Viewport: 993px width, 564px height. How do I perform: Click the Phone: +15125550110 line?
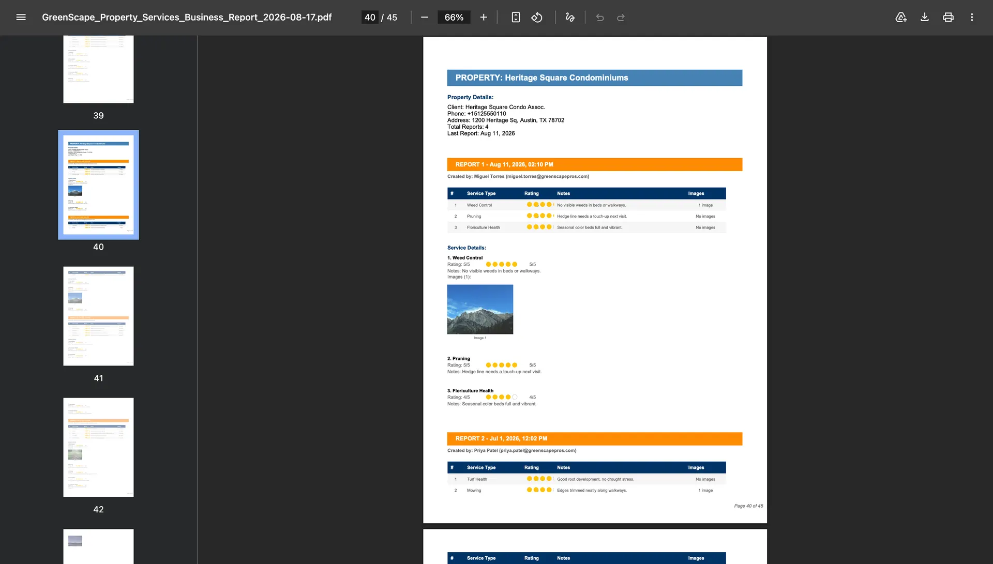pos(476,114)
